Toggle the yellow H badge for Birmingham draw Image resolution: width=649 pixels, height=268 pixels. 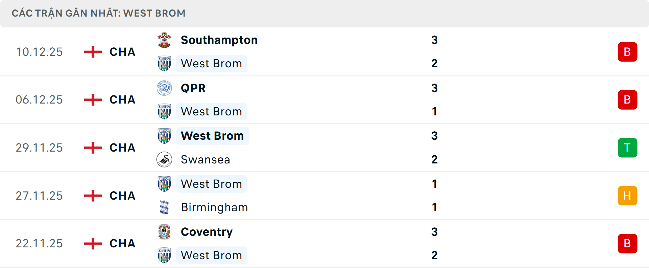coord(628,195)
